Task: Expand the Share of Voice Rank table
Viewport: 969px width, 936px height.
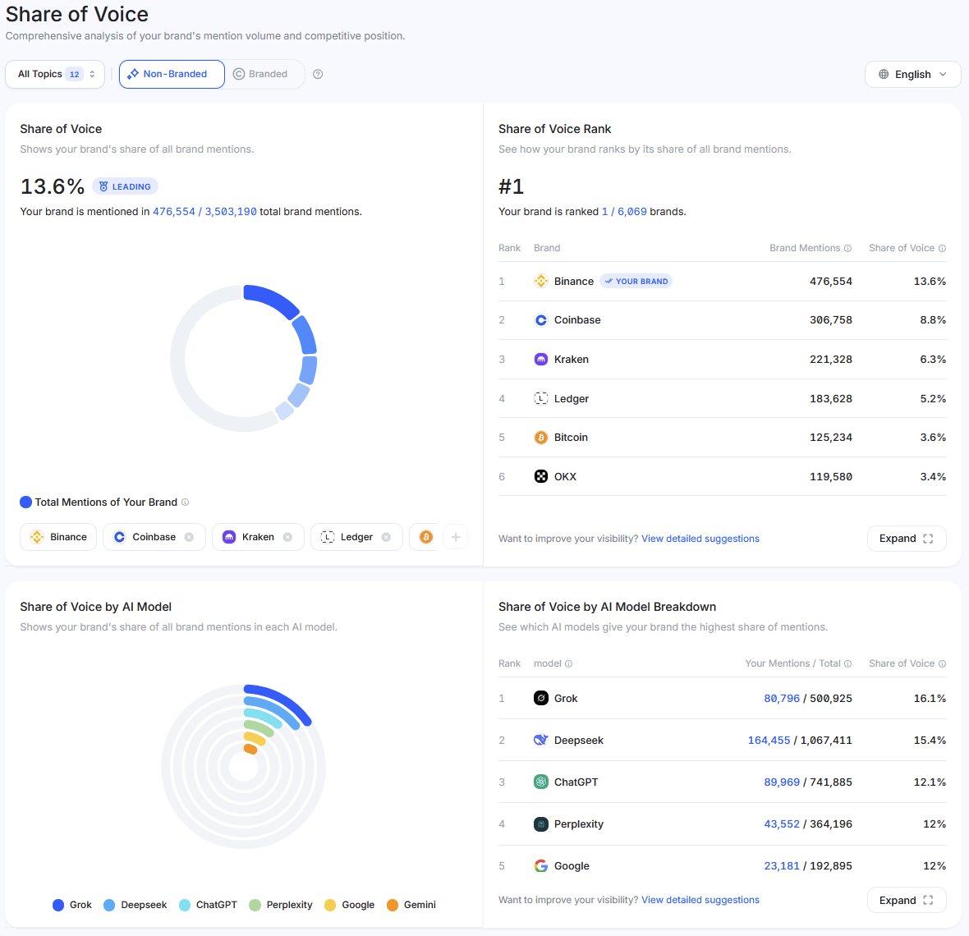Action: click(x=907, y=539)
